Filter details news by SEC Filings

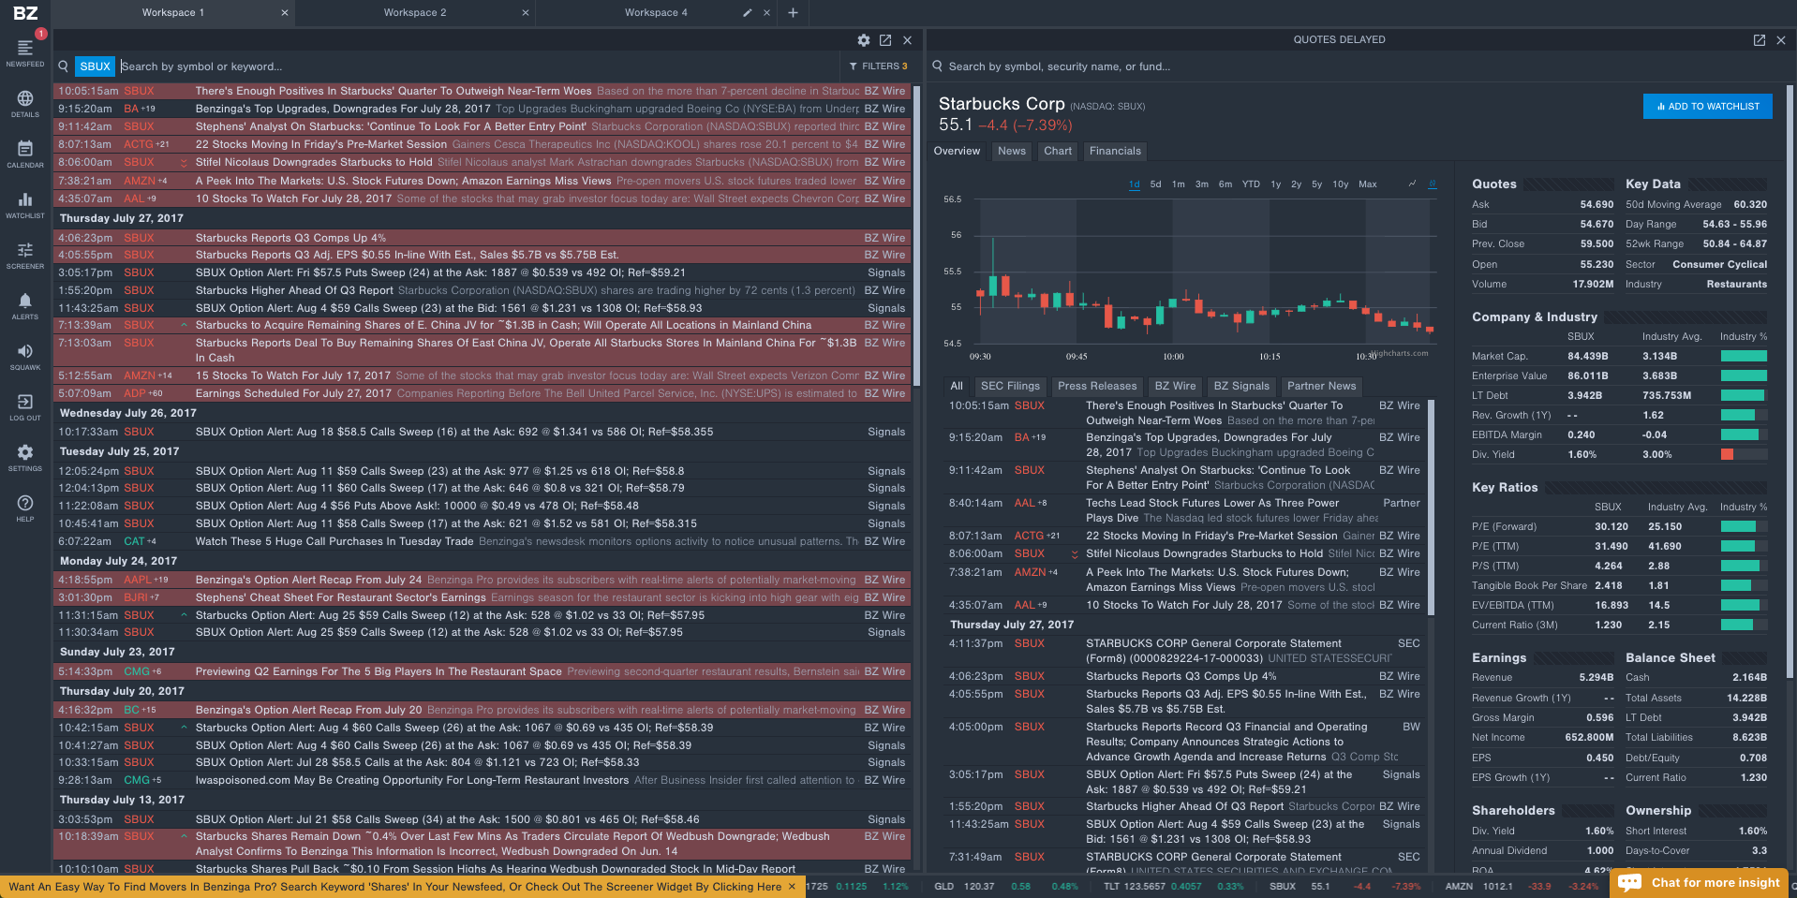[x=1010, y=386]
